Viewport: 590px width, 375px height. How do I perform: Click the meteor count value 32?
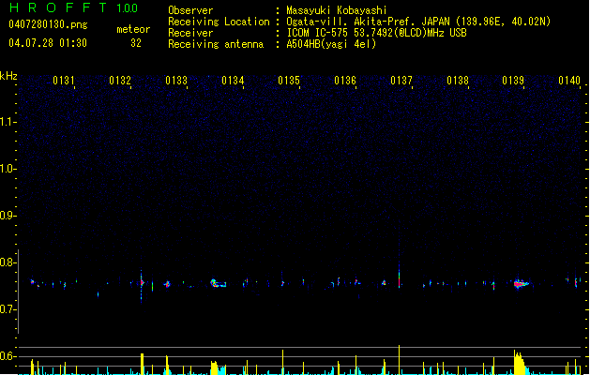136,43
